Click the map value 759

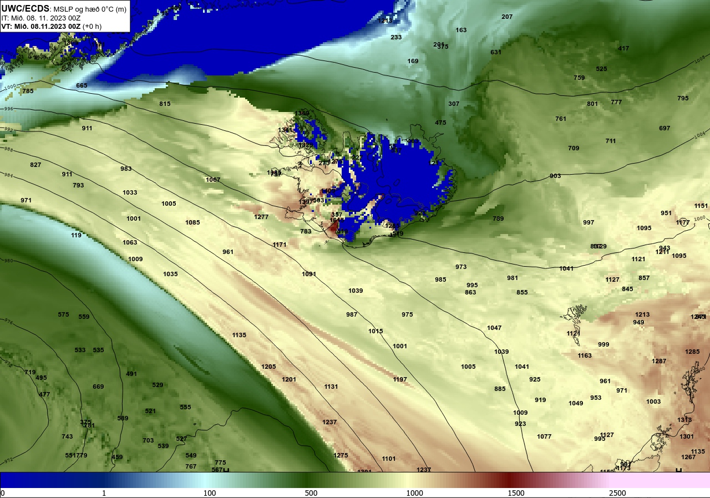pyautogui.click(x=579, y=78)
